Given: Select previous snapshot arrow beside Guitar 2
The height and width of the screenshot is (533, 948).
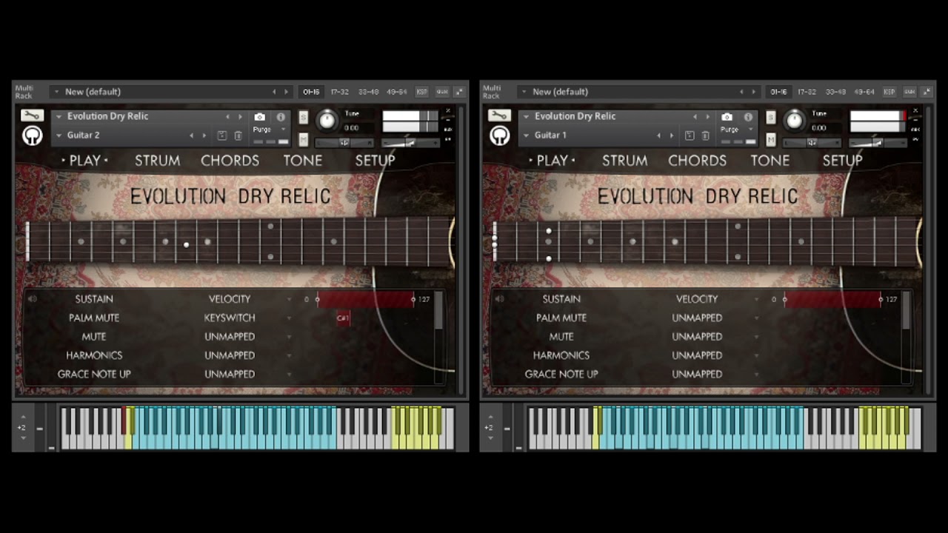Looking at the screenshot, I should coord(191,135).
